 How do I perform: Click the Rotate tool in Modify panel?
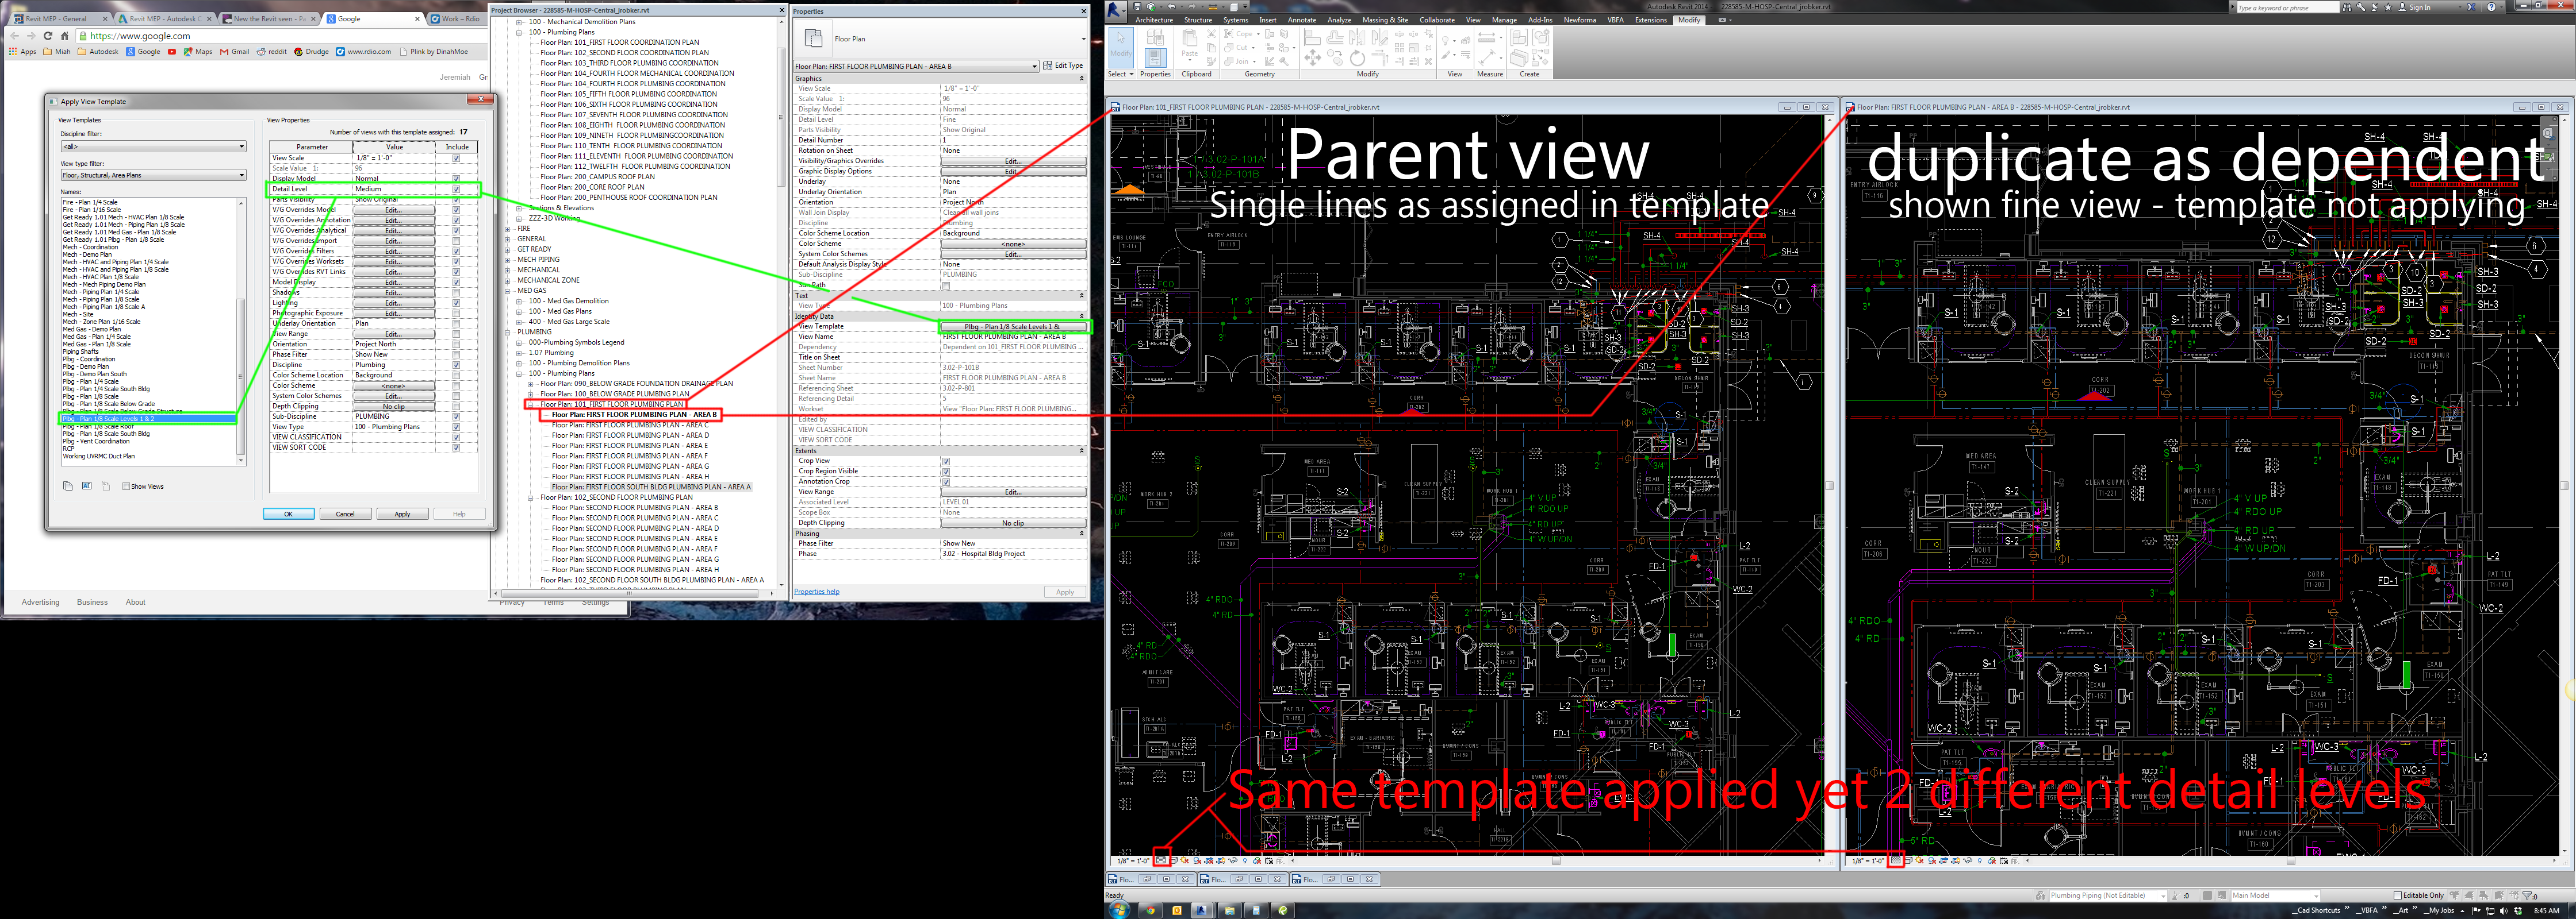1357,59
